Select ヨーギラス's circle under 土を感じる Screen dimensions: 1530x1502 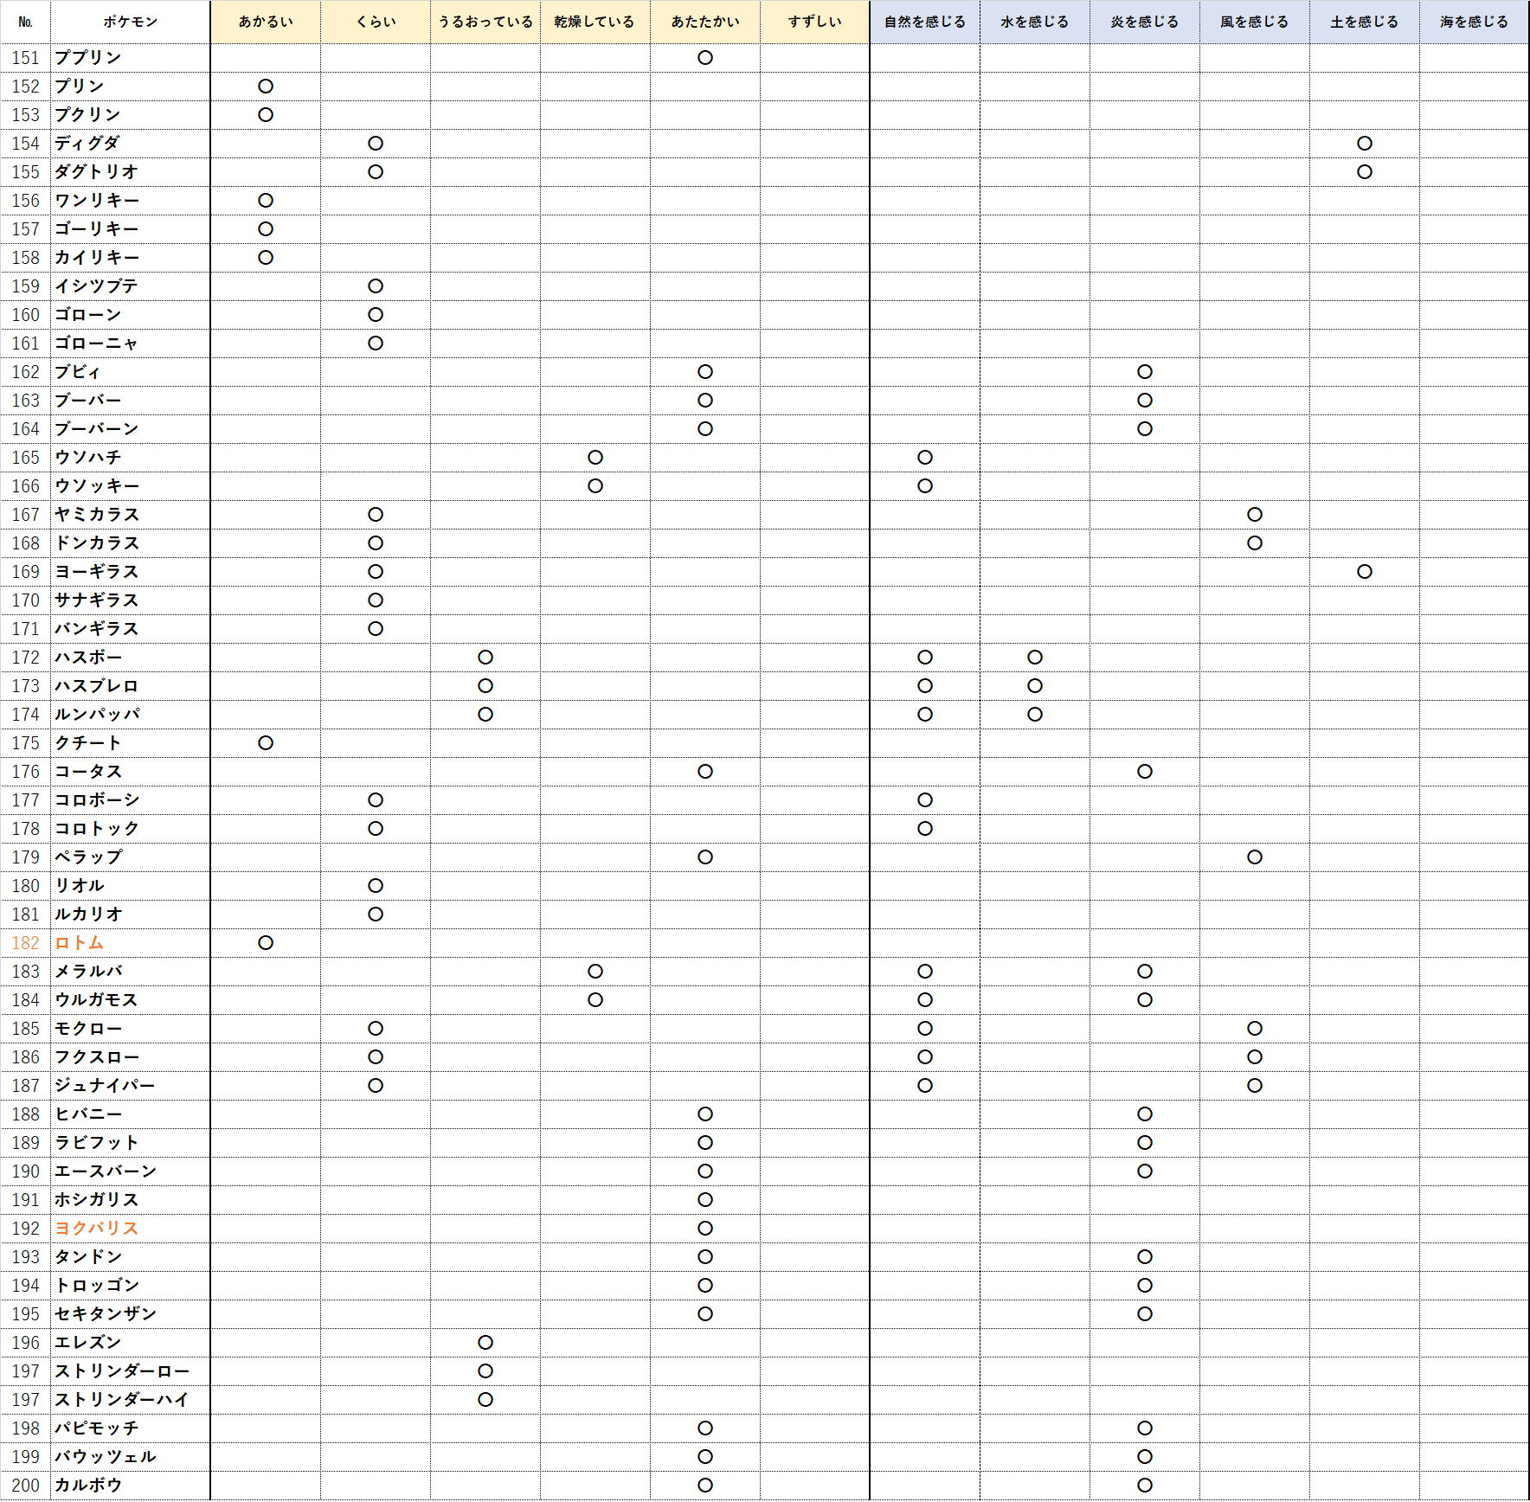(x=1365, y=572)
